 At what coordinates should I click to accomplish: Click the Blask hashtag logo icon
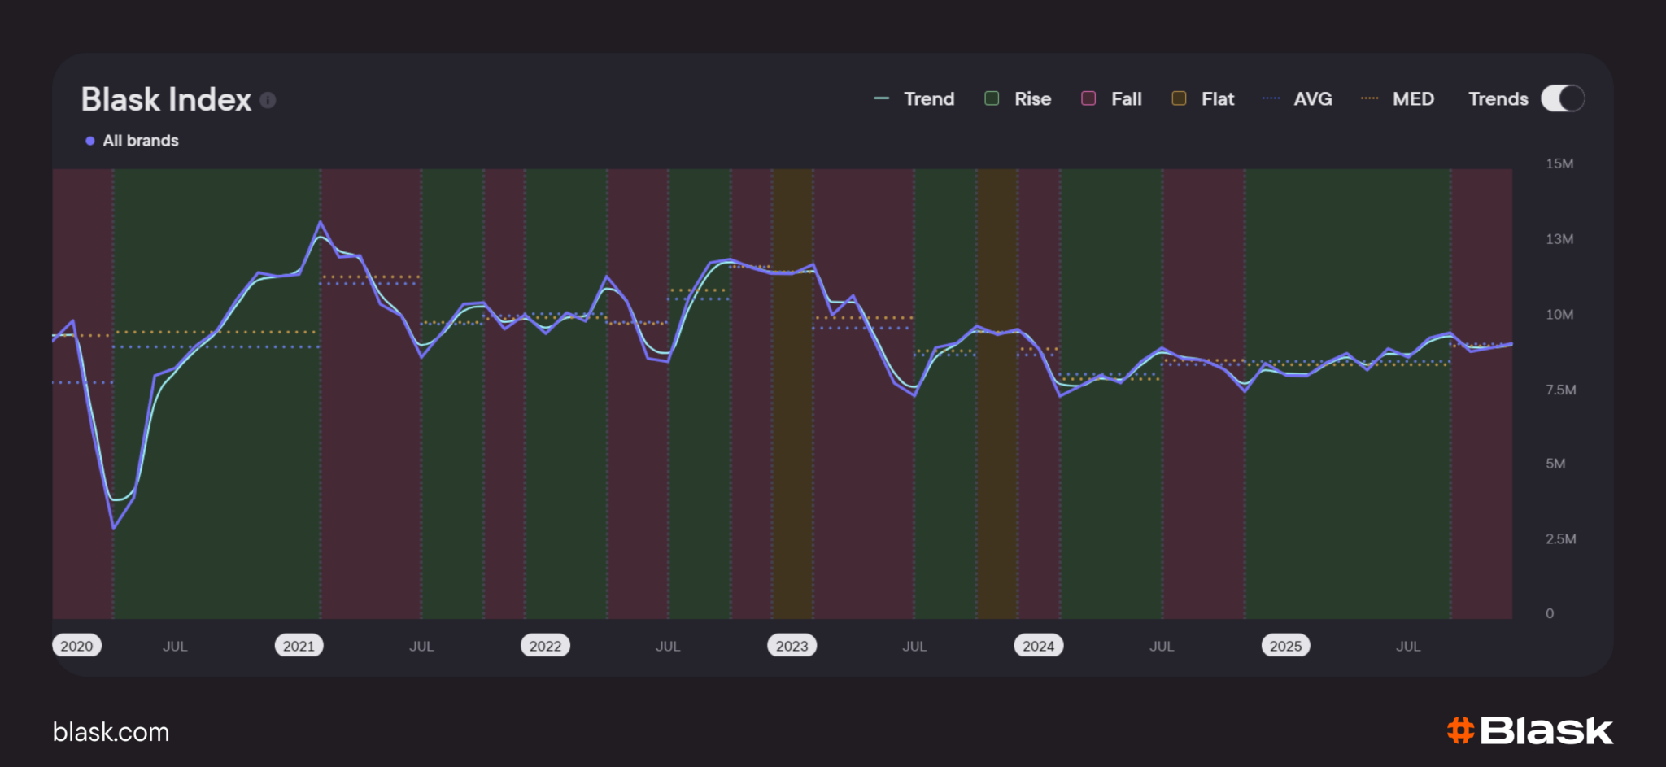[x=1461, y=730]
